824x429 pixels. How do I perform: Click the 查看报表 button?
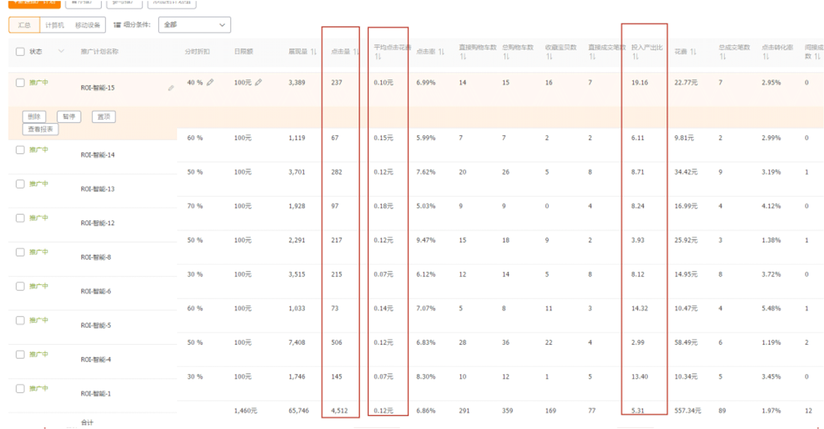pyautogui.click(x=40, y=129)
